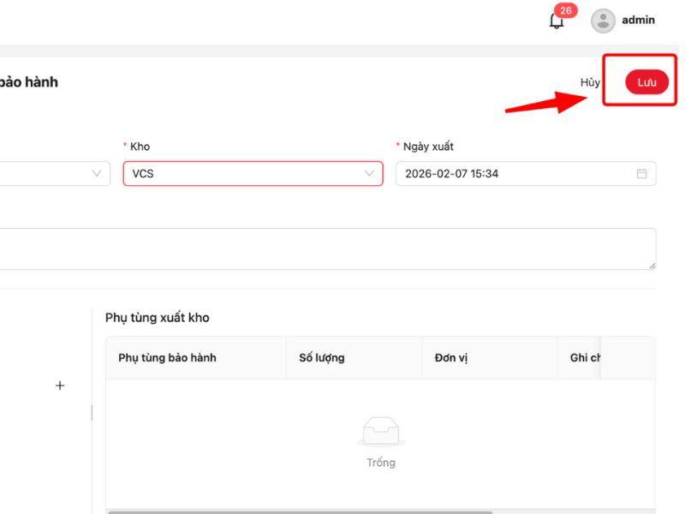The height and width of the screenshot is (514, 685).
Task: Open calendar icon in Ngày xuất field
Action: click(641, 174)
